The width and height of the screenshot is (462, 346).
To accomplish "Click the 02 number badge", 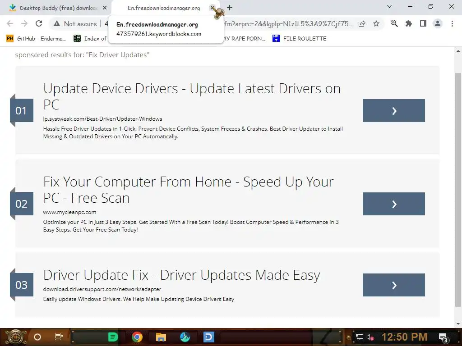I will pyautogui.click(x=22, y=204).
